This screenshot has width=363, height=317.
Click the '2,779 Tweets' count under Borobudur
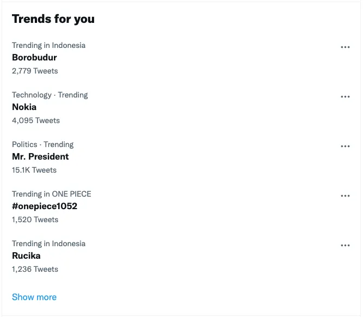point(35,71)
